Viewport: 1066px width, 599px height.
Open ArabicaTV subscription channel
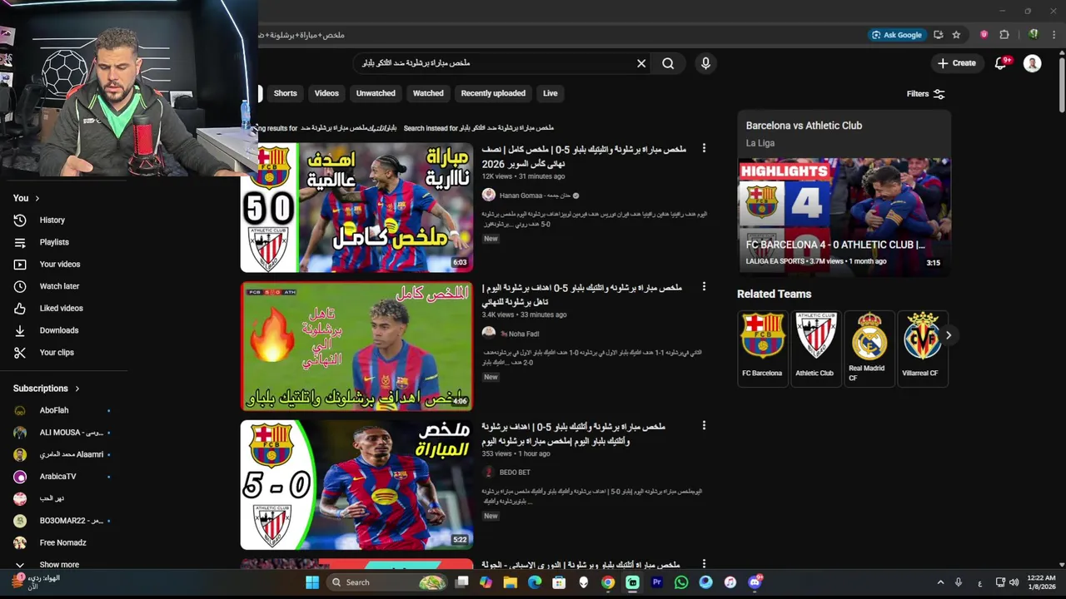[x=57, y=477]
